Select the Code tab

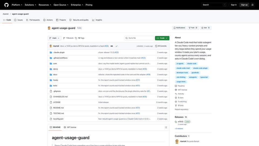[x=7, y=20]
